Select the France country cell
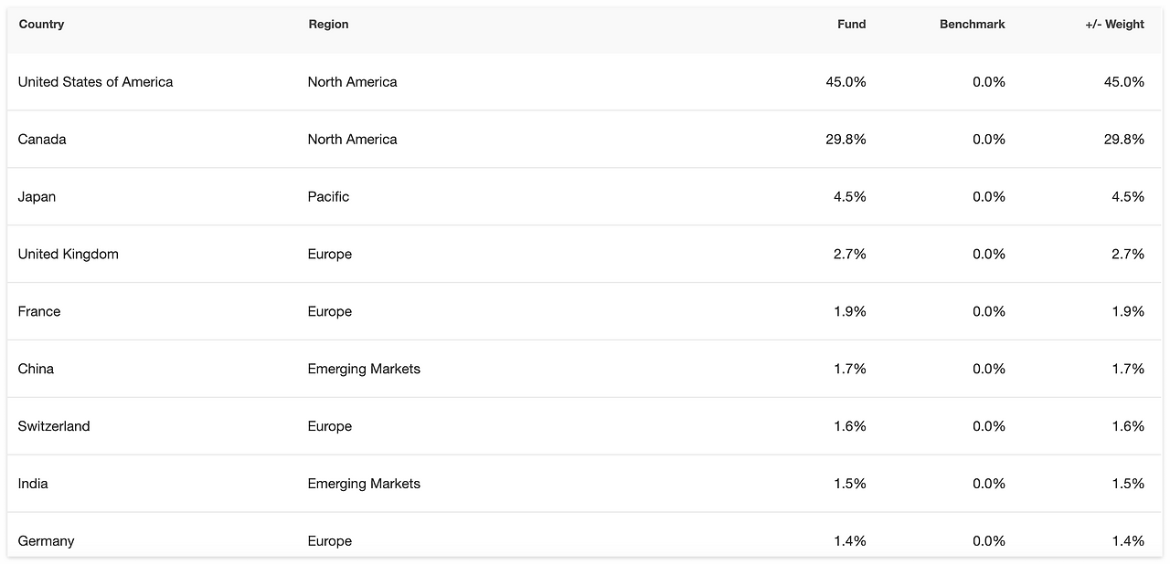This screenshot has height=564, width=1170. (39, 312)
